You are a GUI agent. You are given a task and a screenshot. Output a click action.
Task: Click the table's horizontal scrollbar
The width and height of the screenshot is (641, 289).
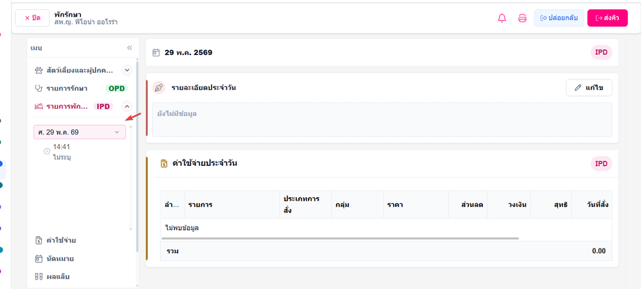point(340,238)
